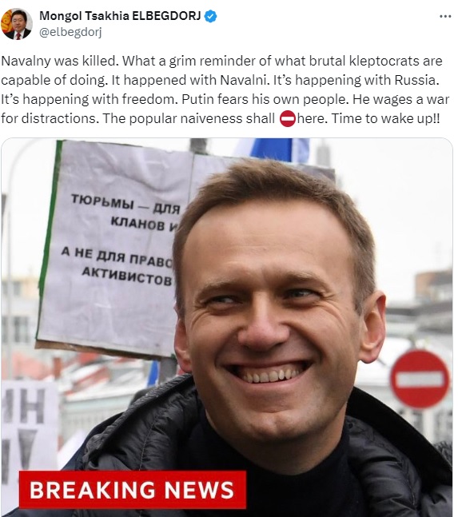458x517 pixels.
Task: Click the red no-entry road sign in photo
Action: 420,379
